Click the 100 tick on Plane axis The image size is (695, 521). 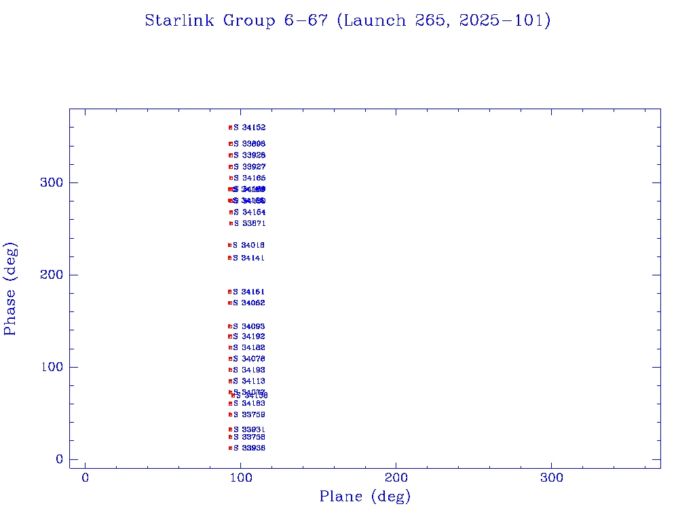pyautogui.click(x=241, y=478)
